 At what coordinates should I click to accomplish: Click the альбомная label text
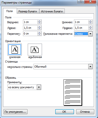pos(35,57)
